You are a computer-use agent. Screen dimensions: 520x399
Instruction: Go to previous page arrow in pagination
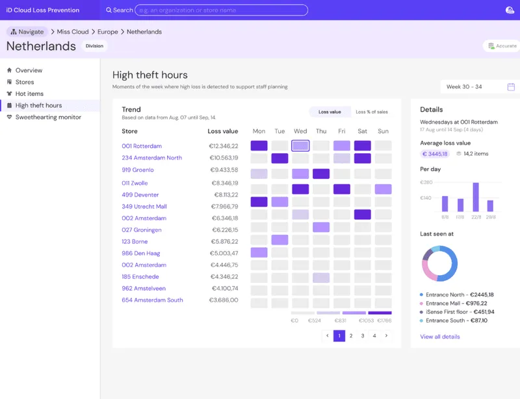pos(328,336)
